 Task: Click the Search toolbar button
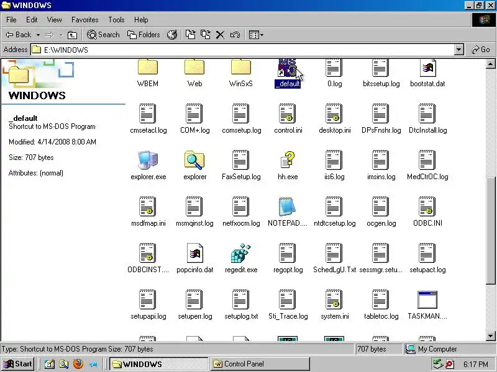[x=103, y=35]
